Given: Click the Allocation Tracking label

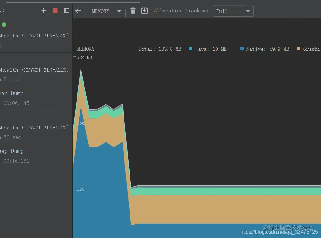Looking at the screenshot, I should 181,10.
